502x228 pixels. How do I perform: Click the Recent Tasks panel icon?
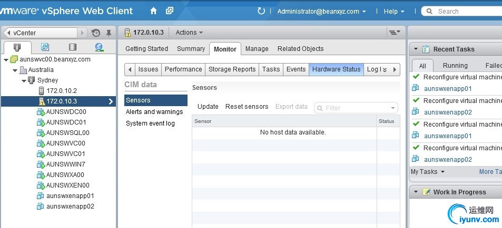(x=426, y=49)
